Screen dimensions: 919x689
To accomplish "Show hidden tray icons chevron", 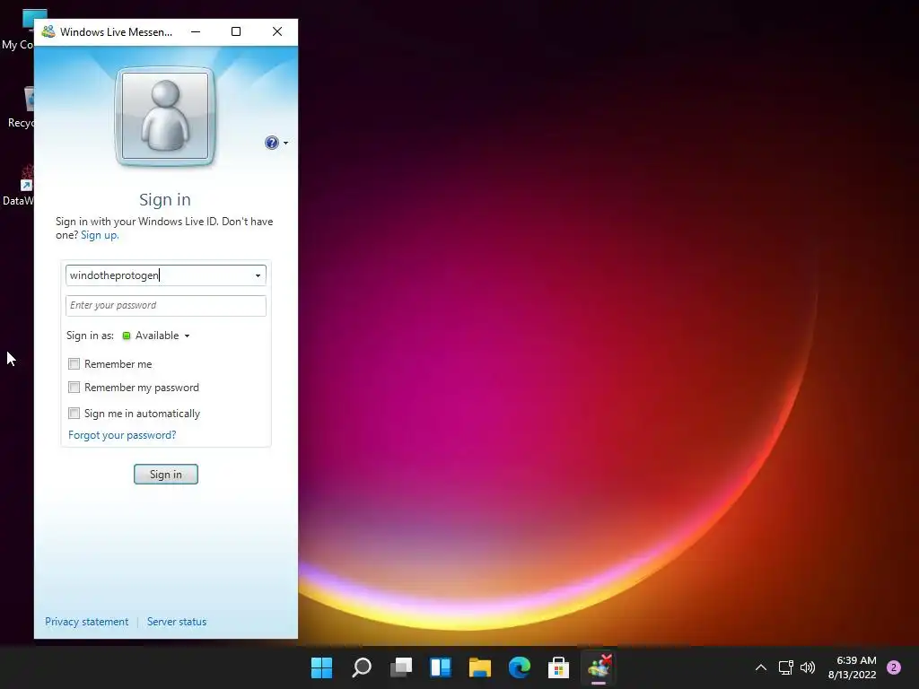I will tap(761, 667).
